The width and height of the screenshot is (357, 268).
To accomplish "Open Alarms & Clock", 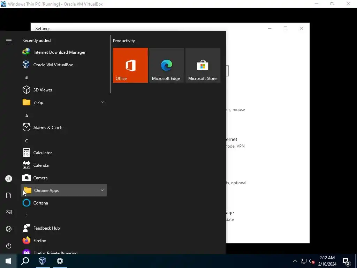I will (64, 128).
